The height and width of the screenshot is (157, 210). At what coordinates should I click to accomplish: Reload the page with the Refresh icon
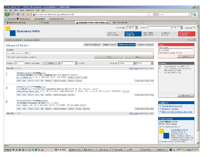tap(18, 14)
